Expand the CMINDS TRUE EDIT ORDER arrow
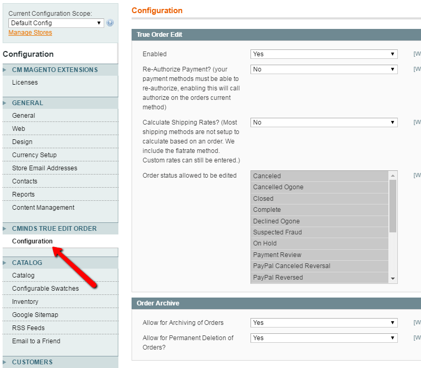 5,229
